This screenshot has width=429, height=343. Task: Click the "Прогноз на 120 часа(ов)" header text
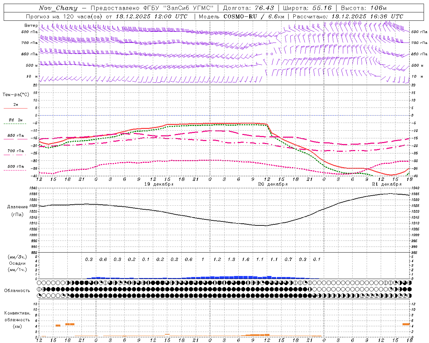click(x=64, y=16)
